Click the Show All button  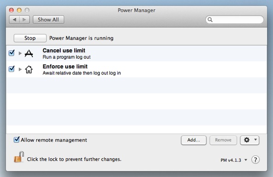click(x=48, y=20)
